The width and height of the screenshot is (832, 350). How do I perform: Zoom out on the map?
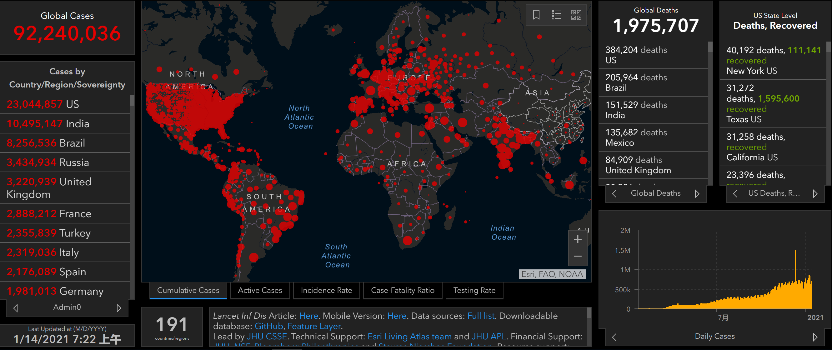578,256
